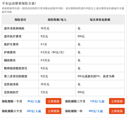
Task: Select the 第三者责任险赔偿 row label
Action: click(15, 76)
